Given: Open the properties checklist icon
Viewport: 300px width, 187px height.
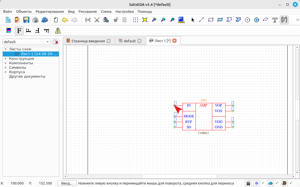Looking at the screenshot, I should coord(124,20).
